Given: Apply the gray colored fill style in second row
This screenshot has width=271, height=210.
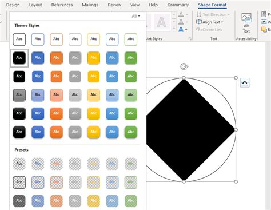Looking at the screenshot, I should click(x=75, y=58).
